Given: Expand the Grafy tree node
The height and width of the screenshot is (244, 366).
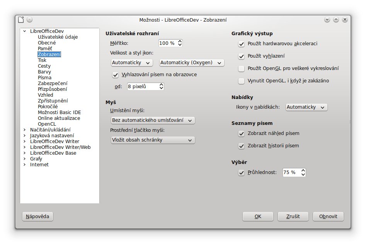Looking at the screenshot, I should point(24,159).
